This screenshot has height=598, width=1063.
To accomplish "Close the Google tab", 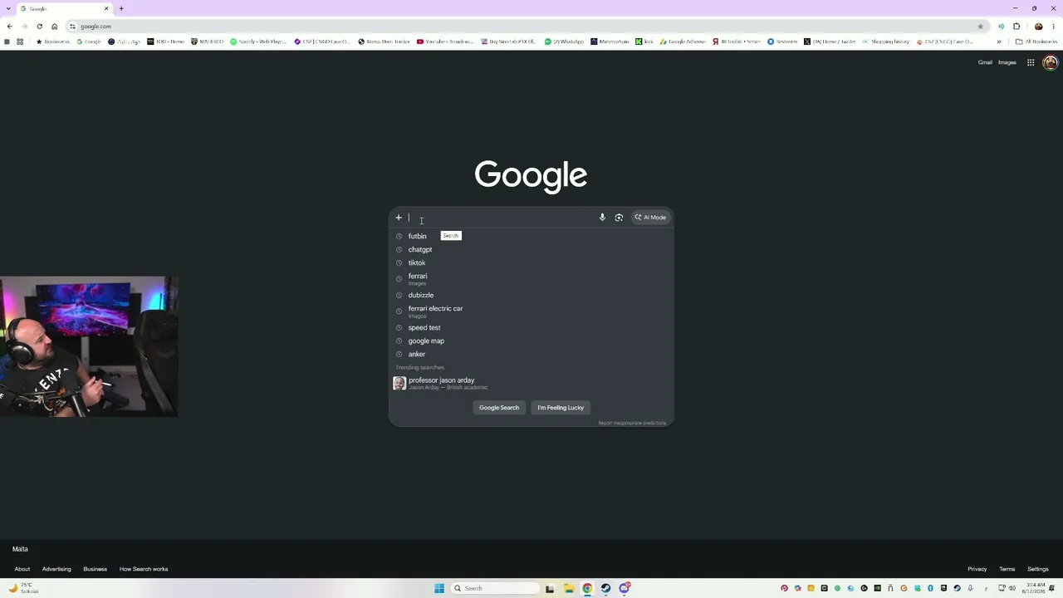I will pos(106,8).
